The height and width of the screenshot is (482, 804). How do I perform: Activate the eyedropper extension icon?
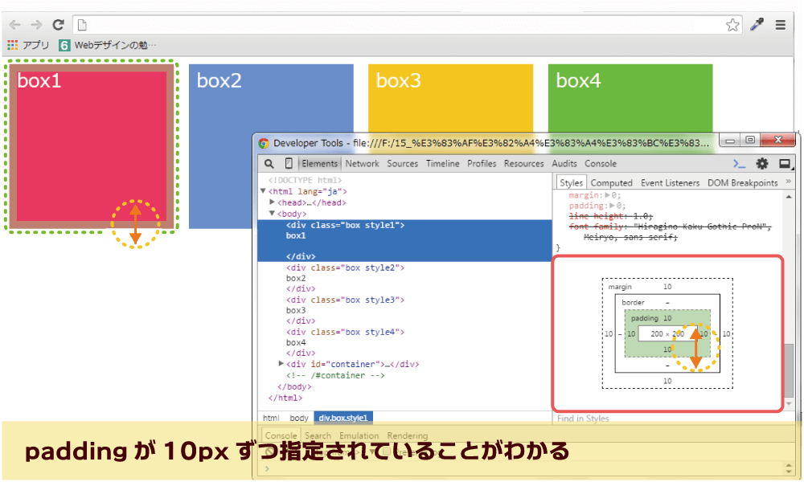click(757, 24)
